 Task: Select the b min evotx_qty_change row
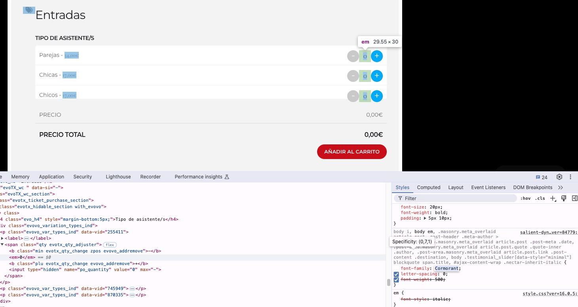click(193, 251)
